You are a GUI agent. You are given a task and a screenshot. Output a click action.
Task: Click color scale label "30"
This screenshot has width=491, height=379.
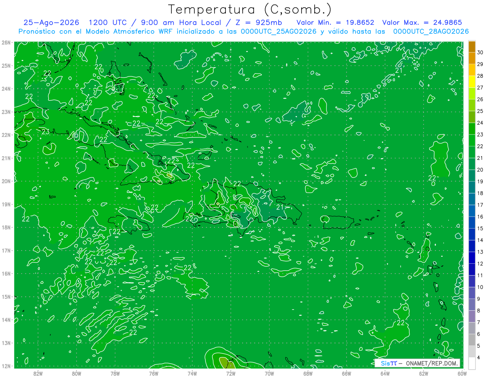480,52
